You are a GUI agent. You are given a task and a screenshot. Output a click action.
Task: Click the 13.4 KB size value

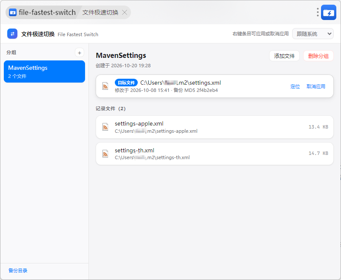point(318,127)
